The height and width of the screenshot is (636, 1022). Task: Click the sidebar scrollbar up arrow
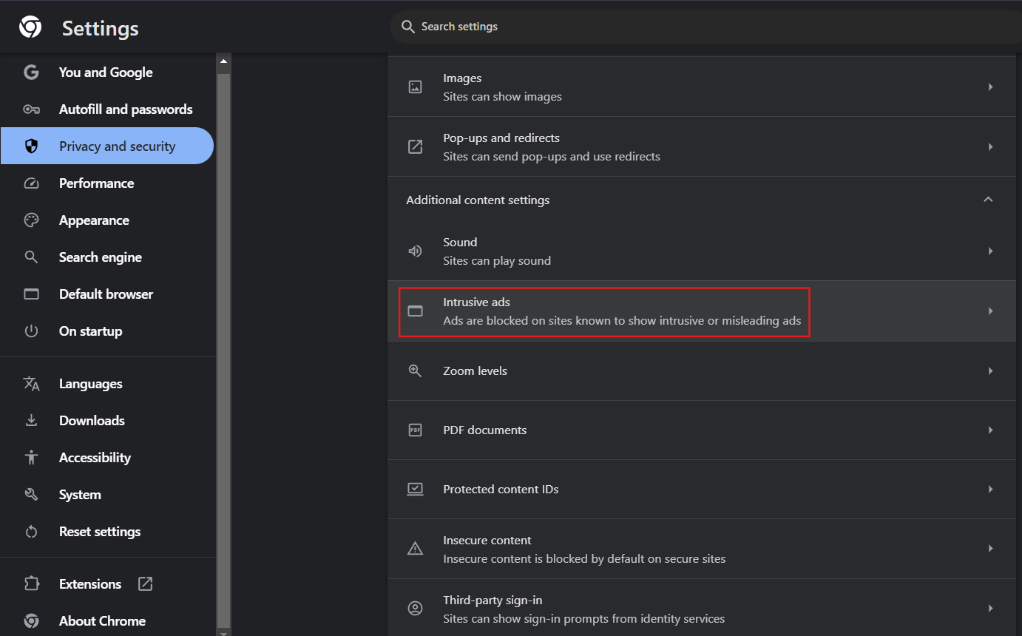click(x=223, y=62)
